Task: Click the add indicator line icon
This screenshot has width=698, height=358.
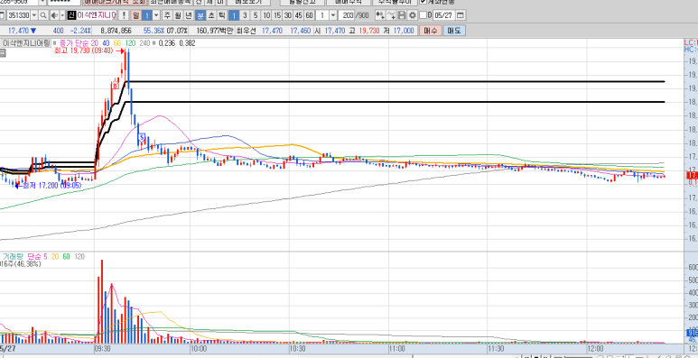Action: [x=391, y=15]
